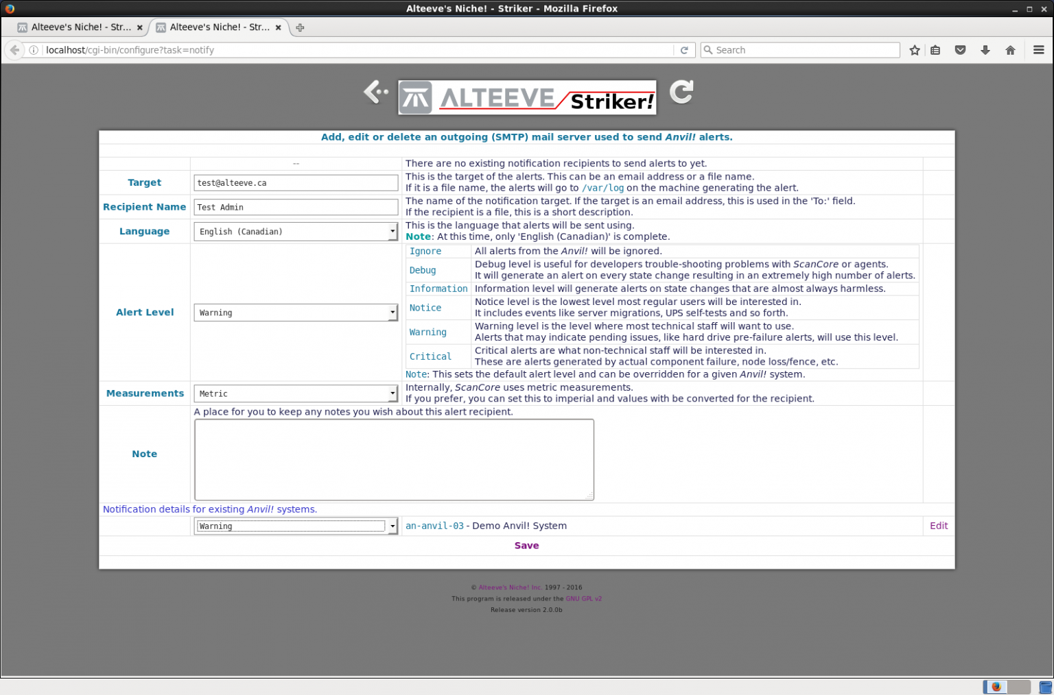Image resolution: width=1054 pixels, height=695 pixels.
Task: Click the Firefox home icon
Action: point(1010,50)
